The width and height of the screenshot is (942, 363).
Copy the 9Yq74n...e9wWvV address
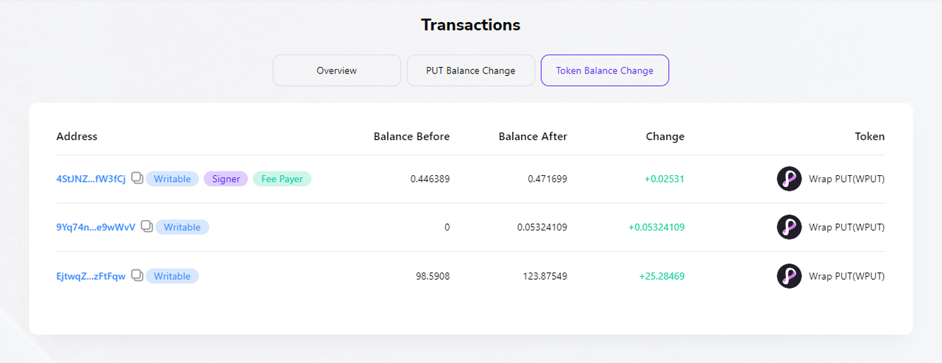pos(146,227)
